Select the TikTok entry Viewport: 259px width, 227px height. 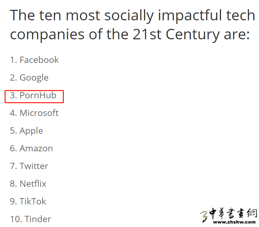tap(33, 201)
